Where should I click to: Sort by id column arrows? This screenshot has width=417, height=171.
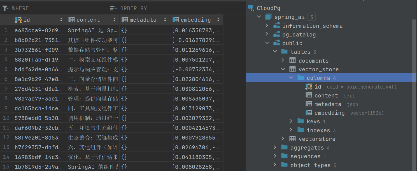tap(61, 20)
